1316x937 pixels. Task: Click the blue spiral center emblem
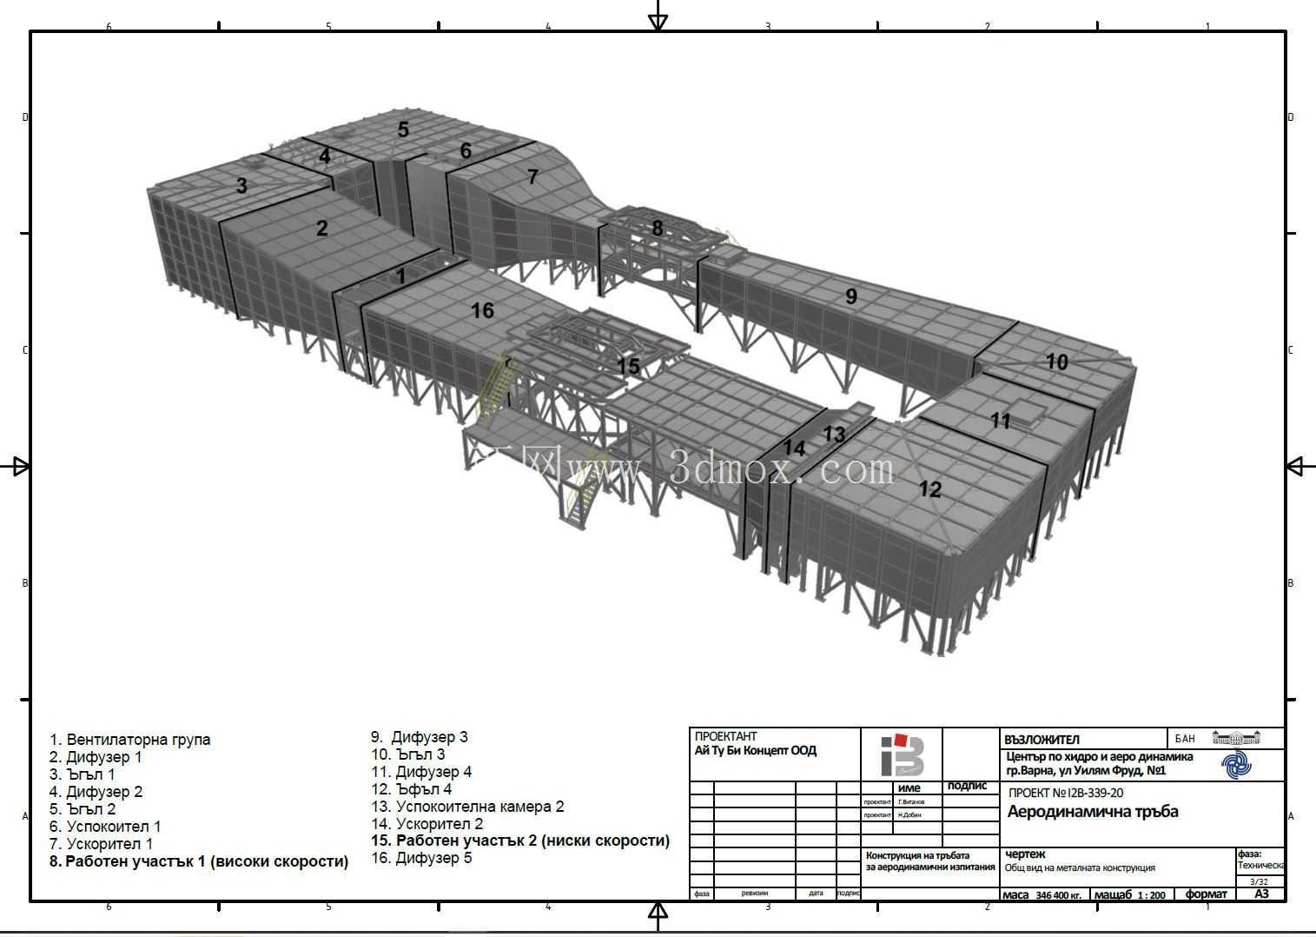pos(1237,766)
